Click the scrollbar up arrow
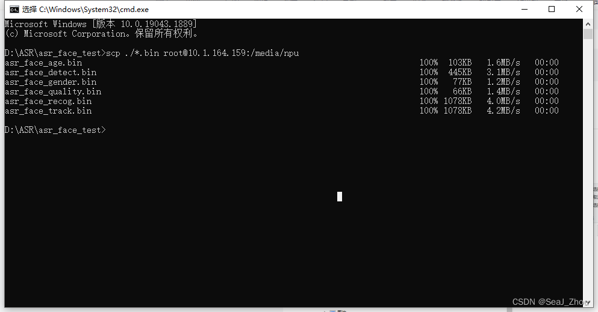 [588, 24]
